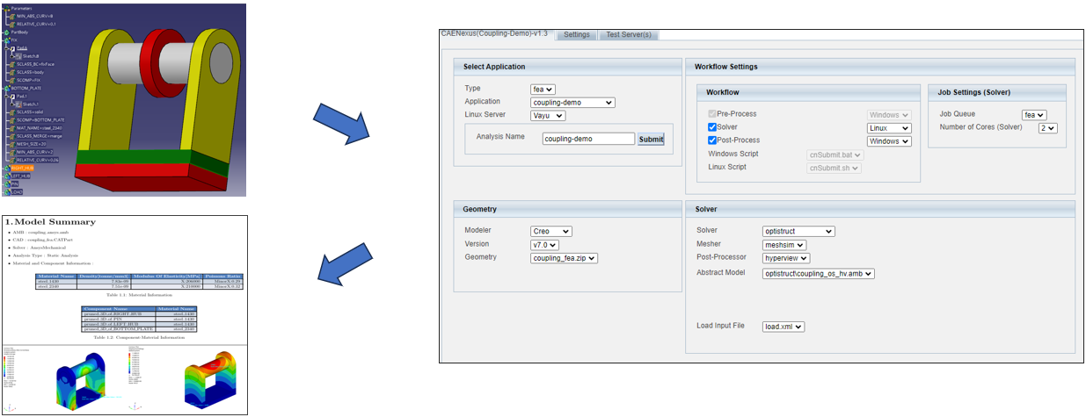
Task: Open the Solver platform dropdown showing Linux
Action: pos(888,128)
